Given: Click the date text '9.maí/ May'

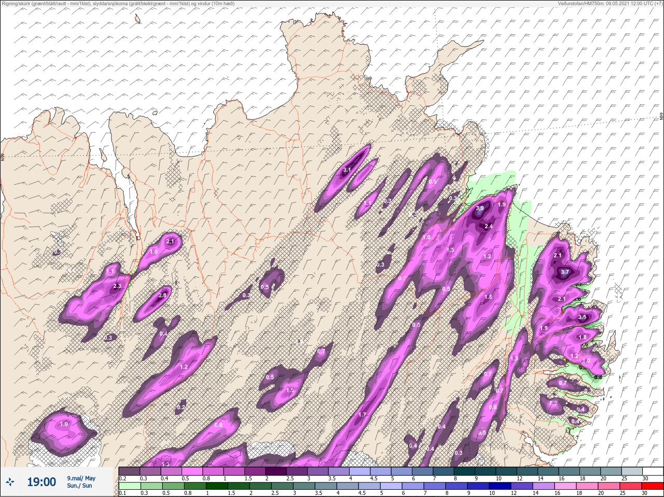Looking at the screenshot, I should (81, 478).
